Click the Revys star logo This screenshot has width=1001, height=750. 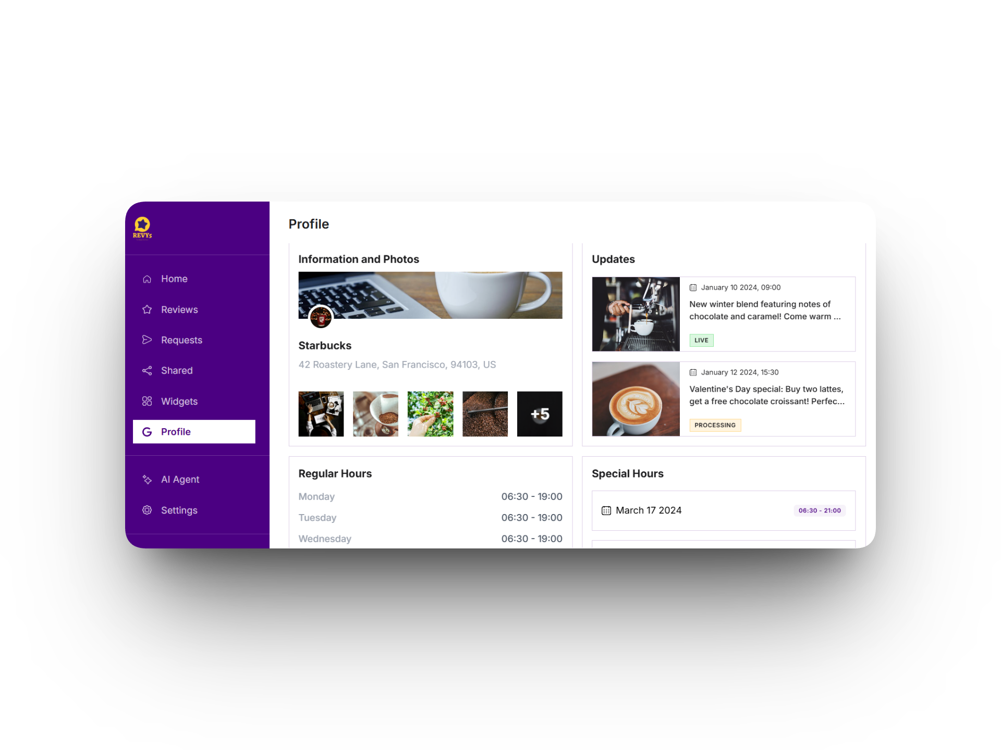(142, 228)
